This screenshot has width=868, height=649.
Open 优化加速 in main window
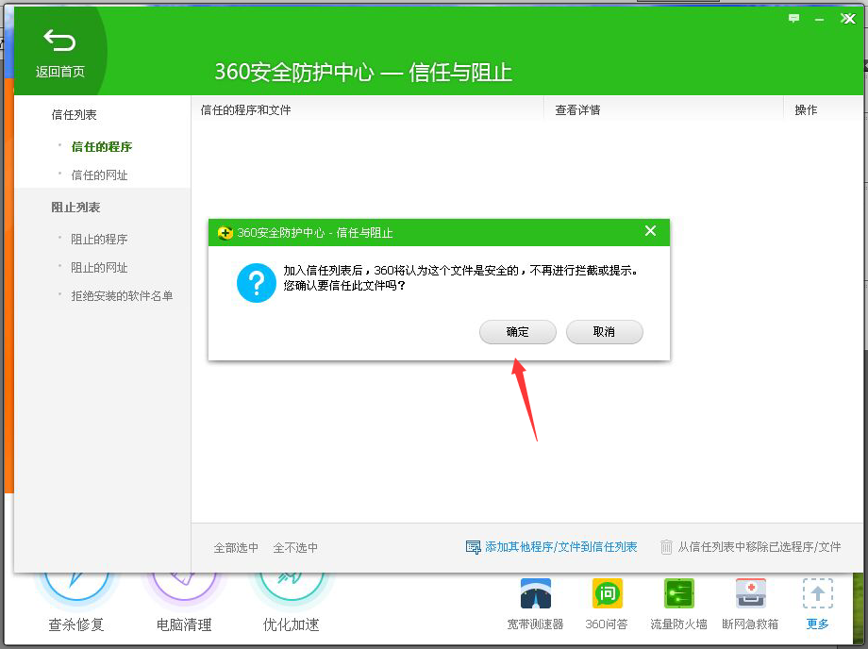click(x=292, y=624)
